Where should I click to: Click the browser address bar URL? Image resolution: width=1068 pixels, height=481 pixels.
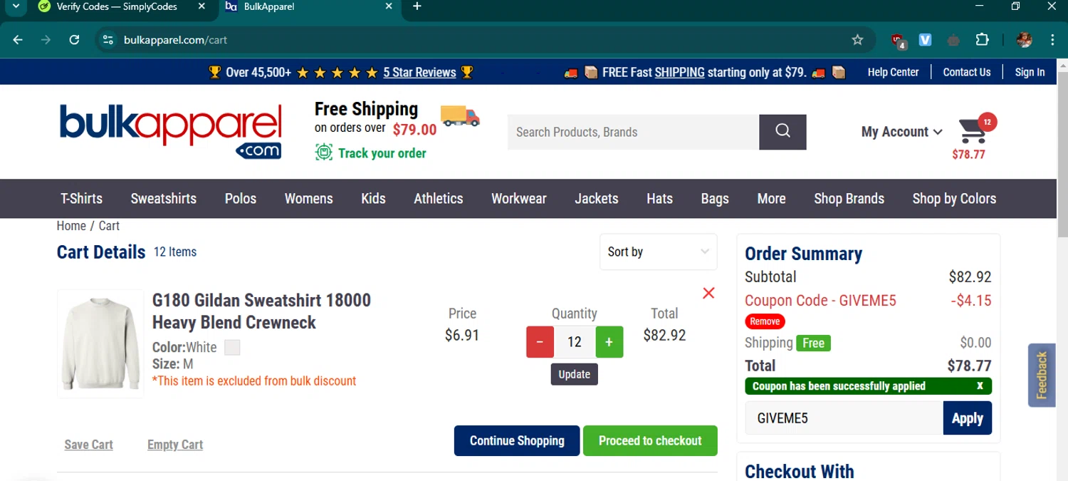tap(175, 40)
